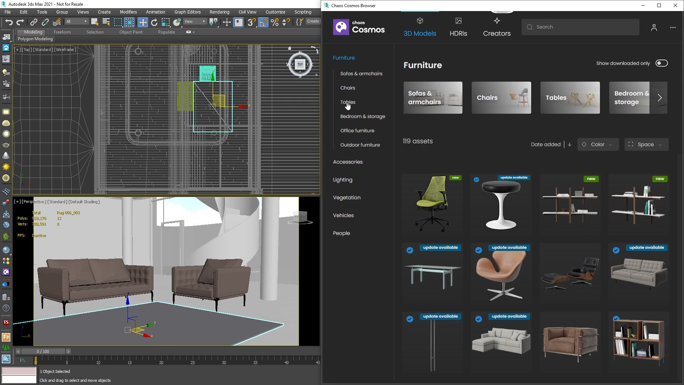
Task: Click the Eames lounge chair asset thumbnail
Action: [x=569, y=274]
